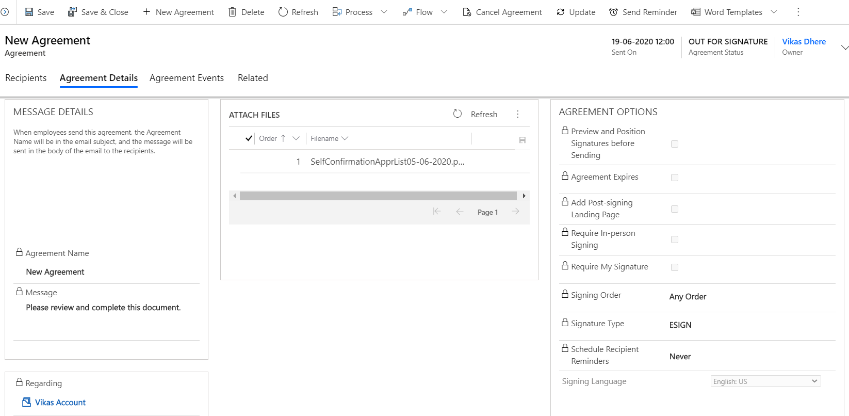Viewport: 849px width, 416px height.
Task: Click the Flow icon in command bar
Action: [407, 12]
